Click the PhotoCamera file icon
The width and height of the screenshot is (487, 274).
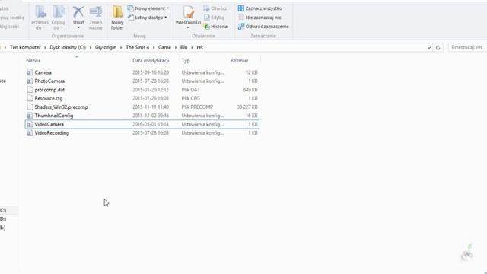click(x=30, y=81)
